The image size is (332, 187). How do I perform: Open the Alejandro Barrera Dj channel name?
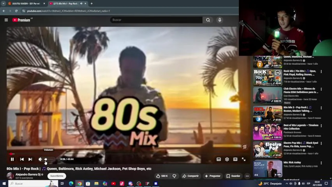tap(28, 175)
